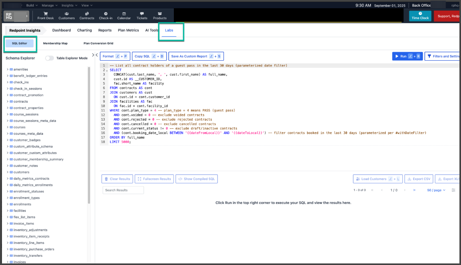Toggle Table Explorer Mode switch
This screenshot has width=461, height=265.
[50, 58]
